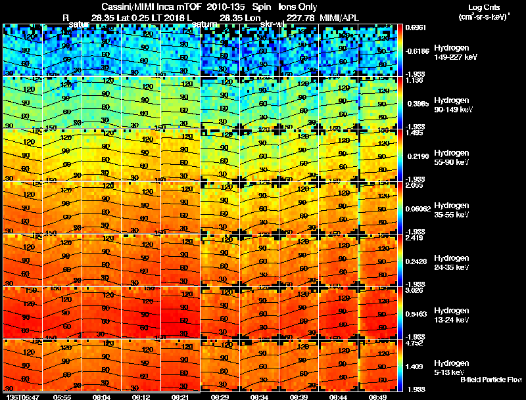
Task: Open the 05:55 panel in the Hydrogen 35-55 keV row
Action: pyautogui.click(x=62, y=208)
